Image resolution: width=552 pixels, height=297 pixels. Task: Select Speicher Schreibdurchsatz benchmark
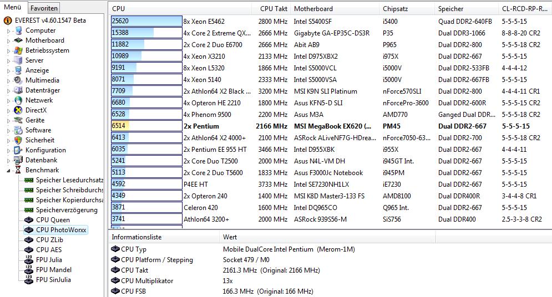click(x=69, y=190)
